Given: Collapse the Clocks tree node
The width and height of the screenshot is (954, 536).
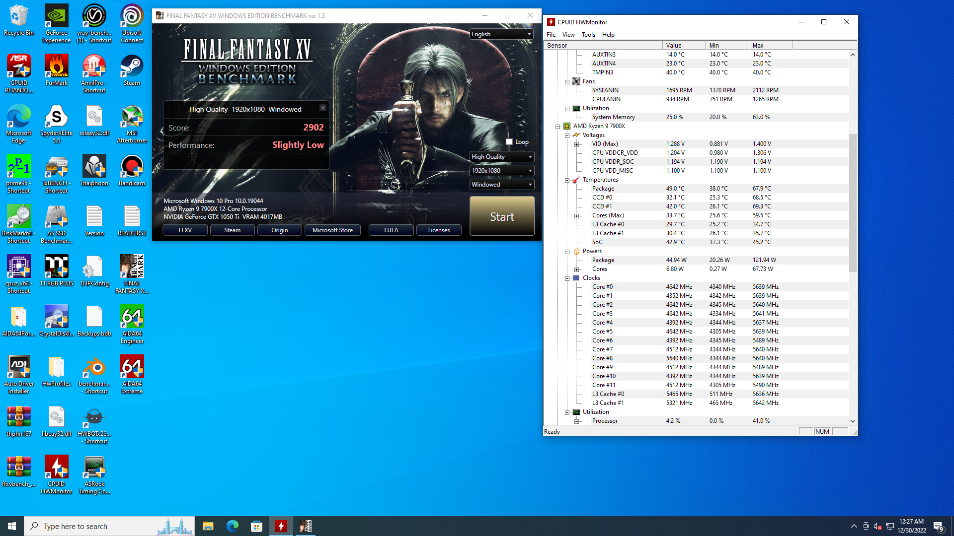Looking at the screenshot, I should pos(567,278).
